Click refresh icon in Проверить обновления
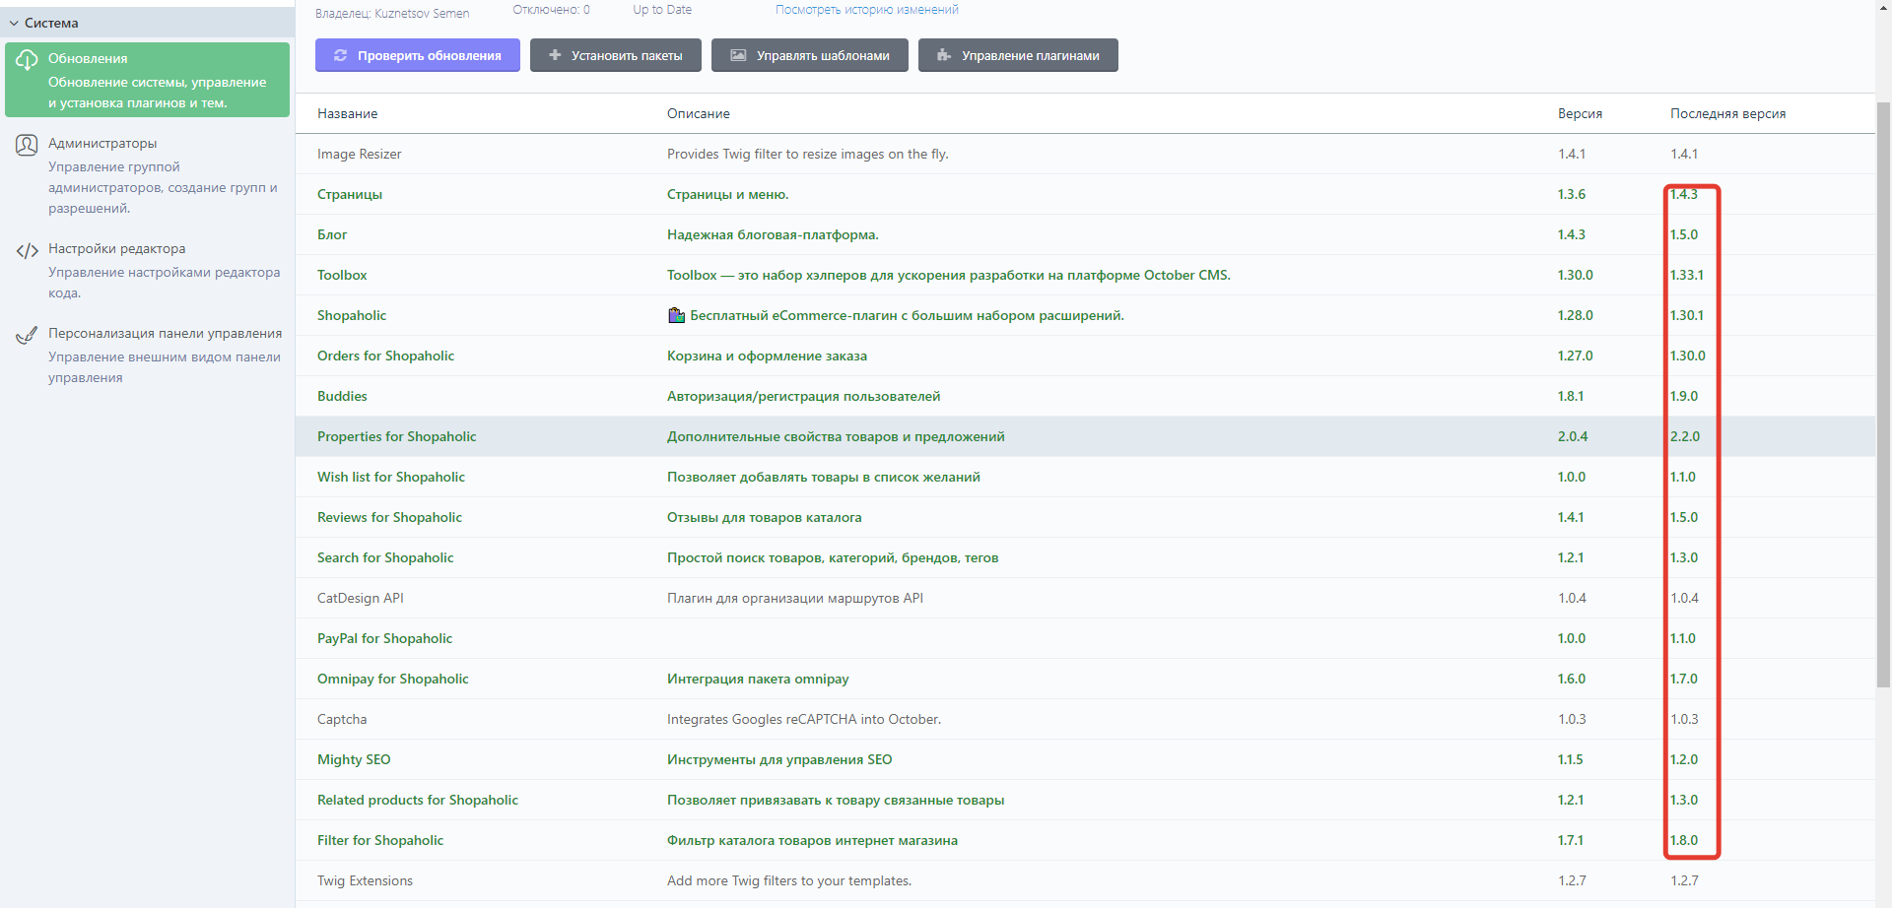This screenshot has height=908, width=1892. pyautogui.click(x=340, y=55)
